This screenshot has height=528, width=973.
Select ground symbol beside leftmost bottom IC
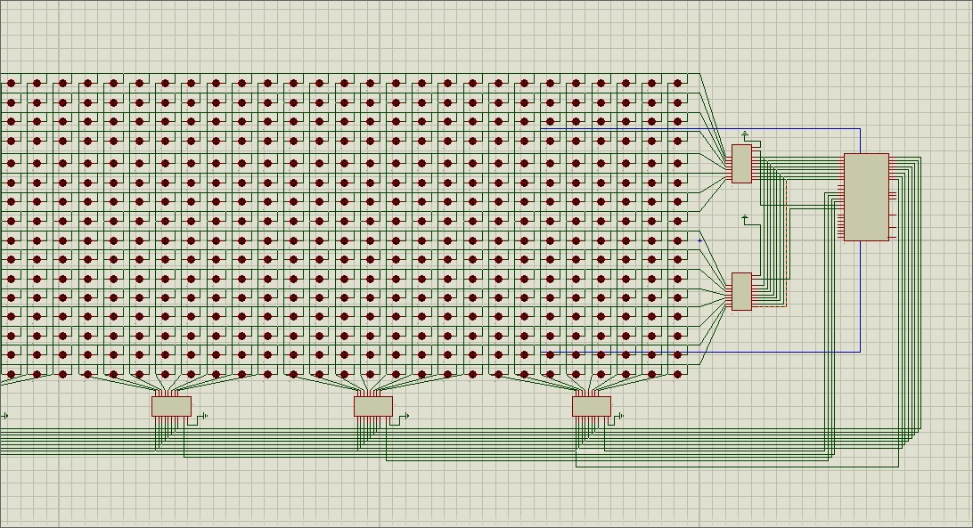point(205,416)
